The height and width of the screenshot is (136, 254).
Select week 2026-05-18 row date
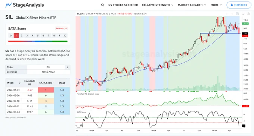click(13, 101)
